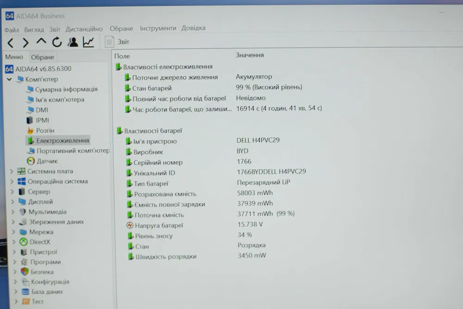Select the IPMI tree item
The image size is (463, 309).
pyautogui.click(x=38, y=120)
